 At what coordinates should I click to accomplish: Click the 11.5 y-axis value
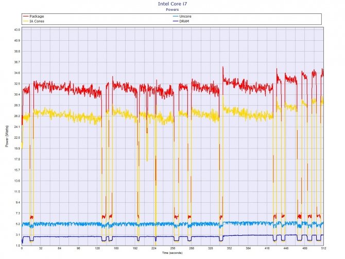[x=18, y=191]
